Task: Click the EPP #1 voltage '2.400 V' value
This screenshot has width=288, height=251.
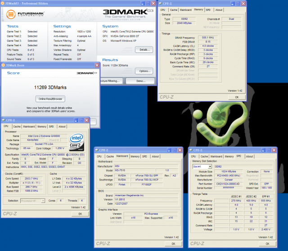Action: tap(265, 229)
